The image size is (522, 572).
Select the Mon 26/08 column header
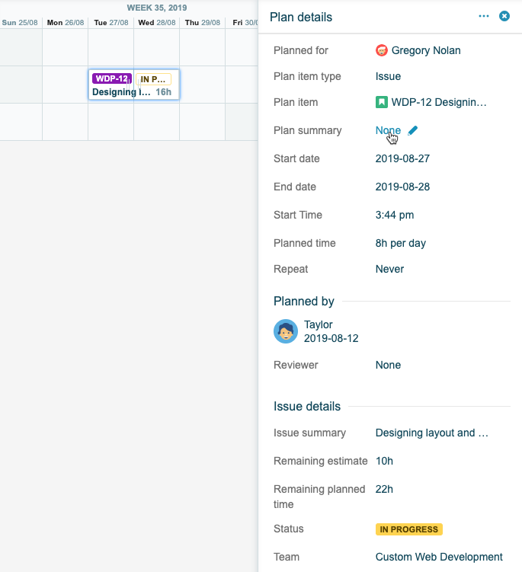click(66, 23)
